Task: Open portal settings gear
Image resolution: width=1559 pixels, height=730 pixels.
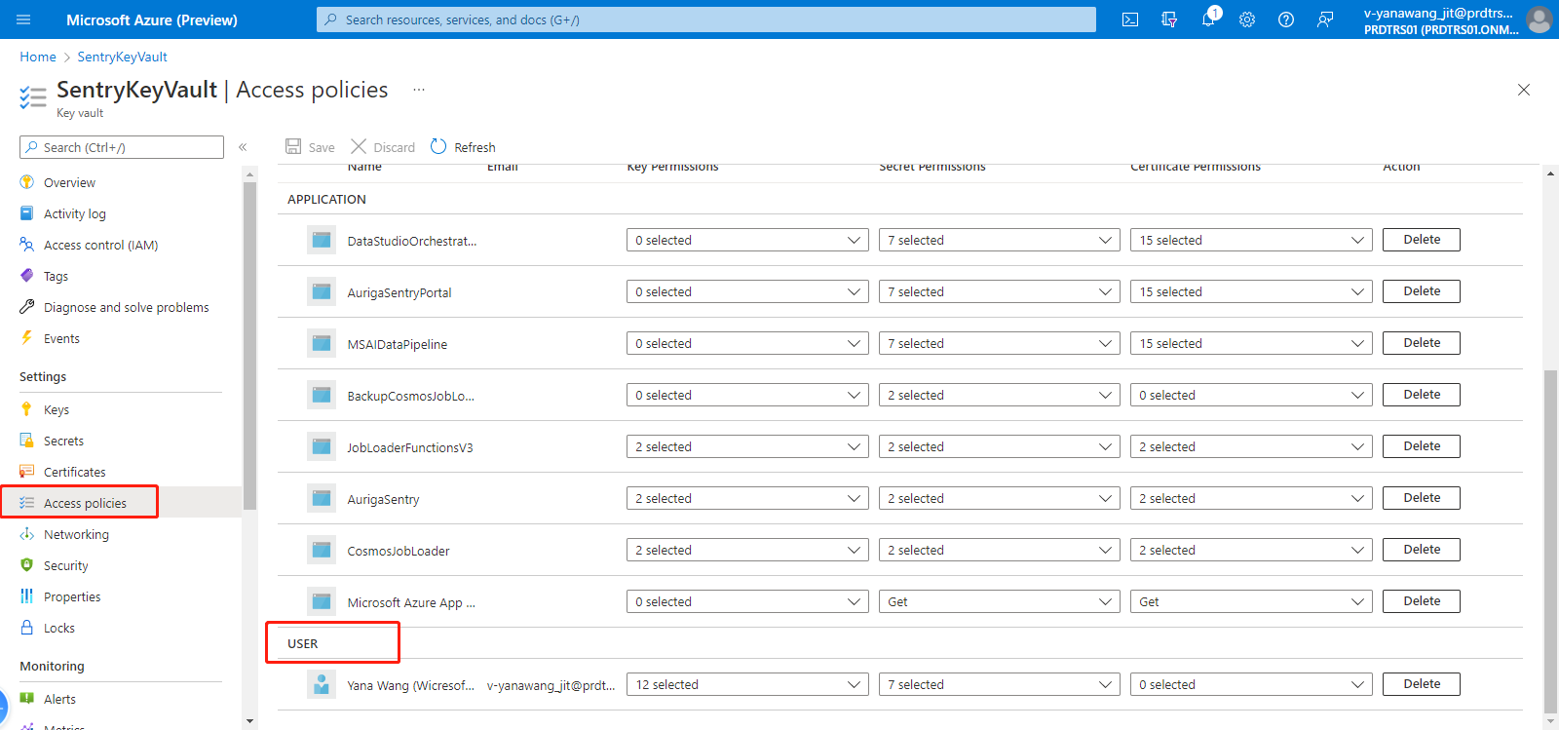Action: tap(1247, 19)
